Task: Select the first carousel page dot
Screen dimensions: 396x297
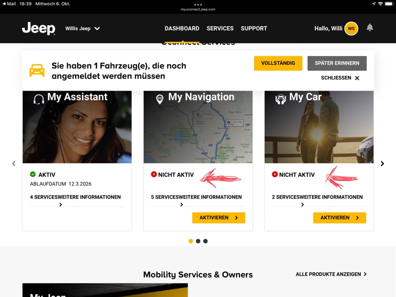Action: 191,241
